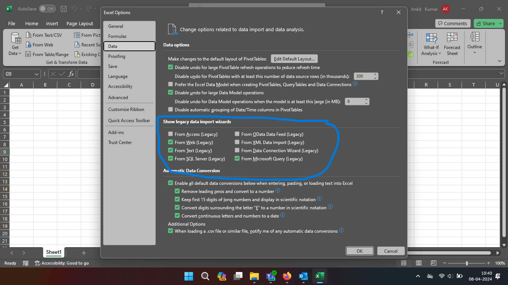Select Proofing category in Excel Options
Screen dimensions: 508x285
point(129,56)
